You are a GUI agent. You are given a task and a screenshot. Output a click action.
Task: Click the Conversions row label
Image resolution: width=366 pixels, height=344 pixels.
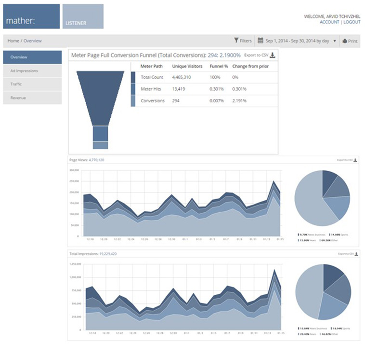[x=153, y=101]
